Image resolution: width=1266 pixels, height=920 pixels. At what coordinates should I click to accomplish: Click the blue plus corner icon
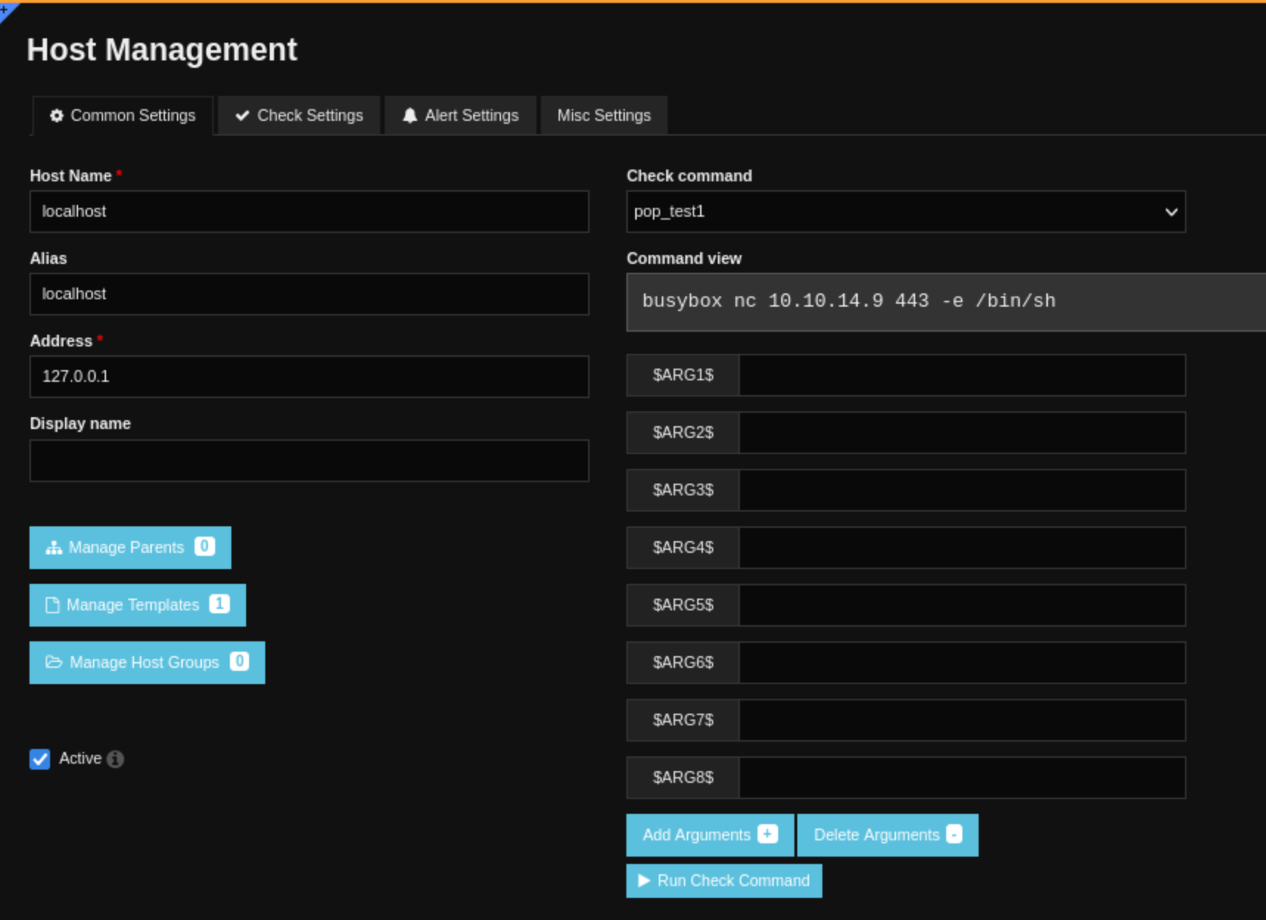7,9
